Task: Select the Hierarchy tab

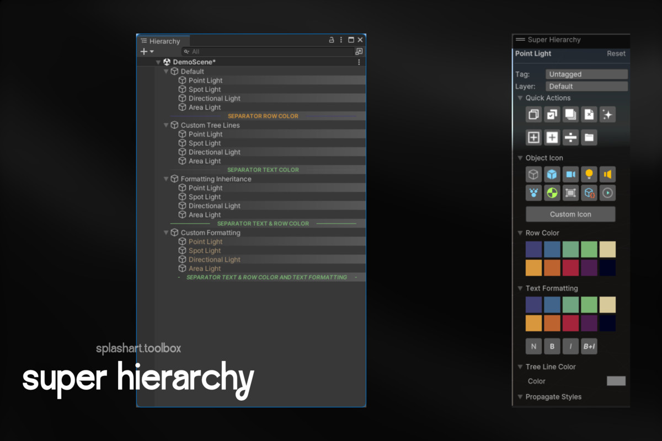Action: click(x=163, y=41)
